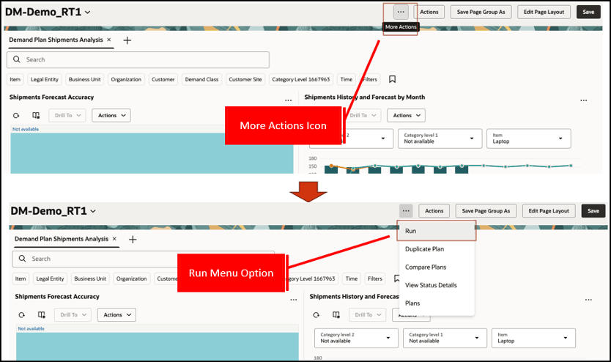Click Edit Page Layout in upper screenshot
This screenshot has height=362, width=611.
(544, 12)
